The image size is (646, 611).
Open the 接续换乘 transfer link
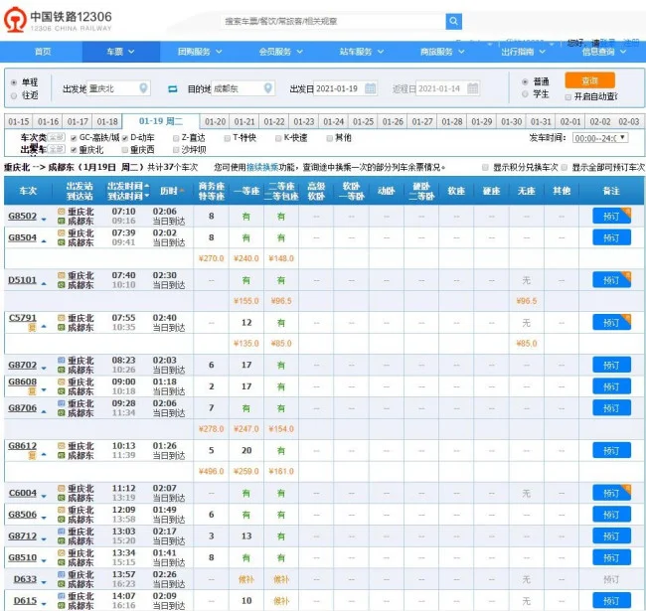pyautogui.click(x=262, y=167)
